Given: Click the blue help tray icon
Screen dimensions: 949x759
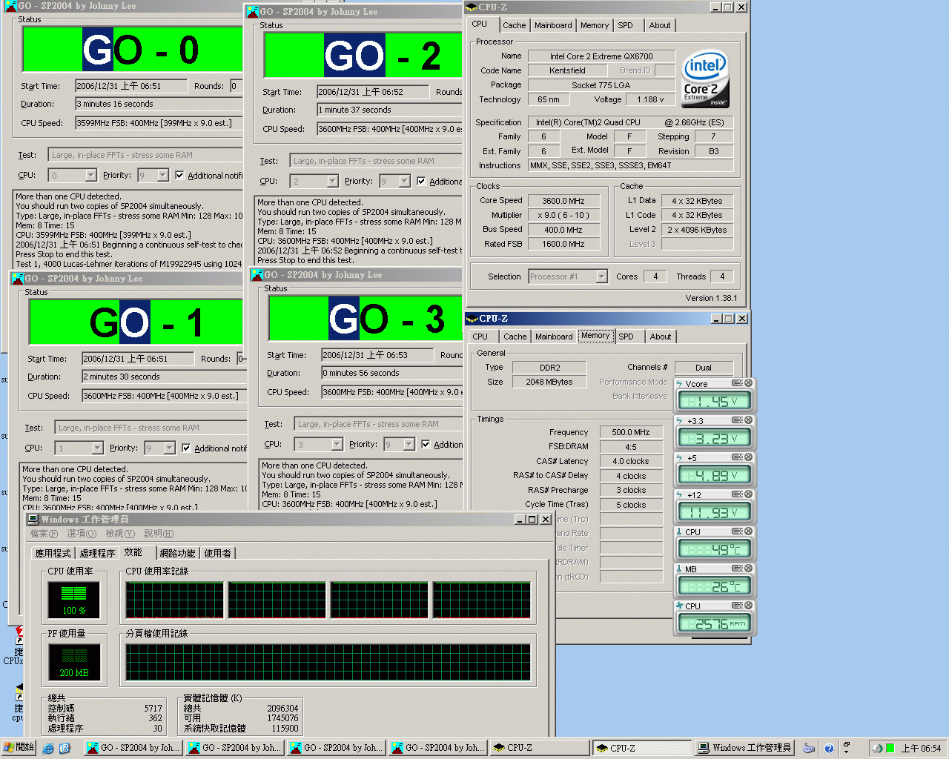Looking at the screenshot, I should 829,749.
